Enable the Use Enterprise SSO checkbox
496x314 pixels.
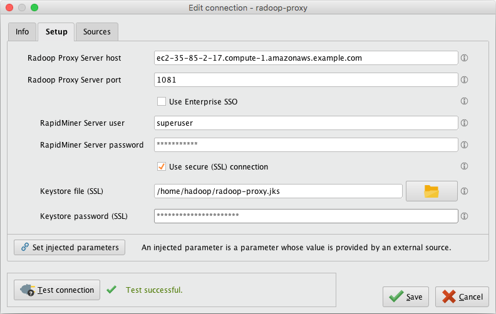tap(162, 101)
